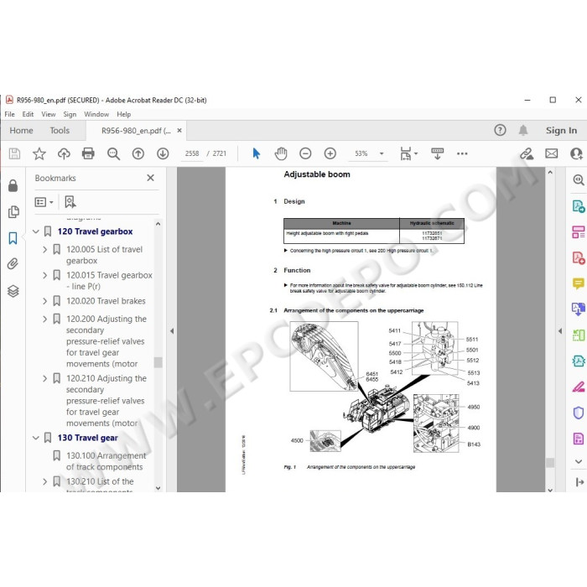The height and width of the screenshot is (587, 587).
Task: Click the upload to cloud icon
Action: 64,153
